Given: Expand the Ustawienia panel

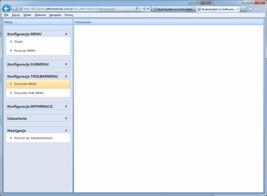Looking at the screenshot, I should click(x=66, y=118).
